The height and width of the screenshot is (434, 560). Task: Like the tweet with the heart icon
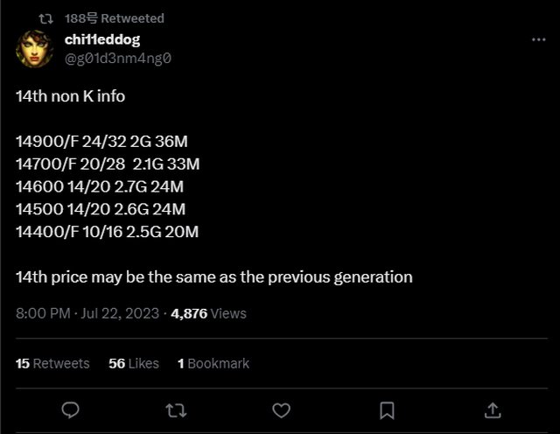[282, 409]
